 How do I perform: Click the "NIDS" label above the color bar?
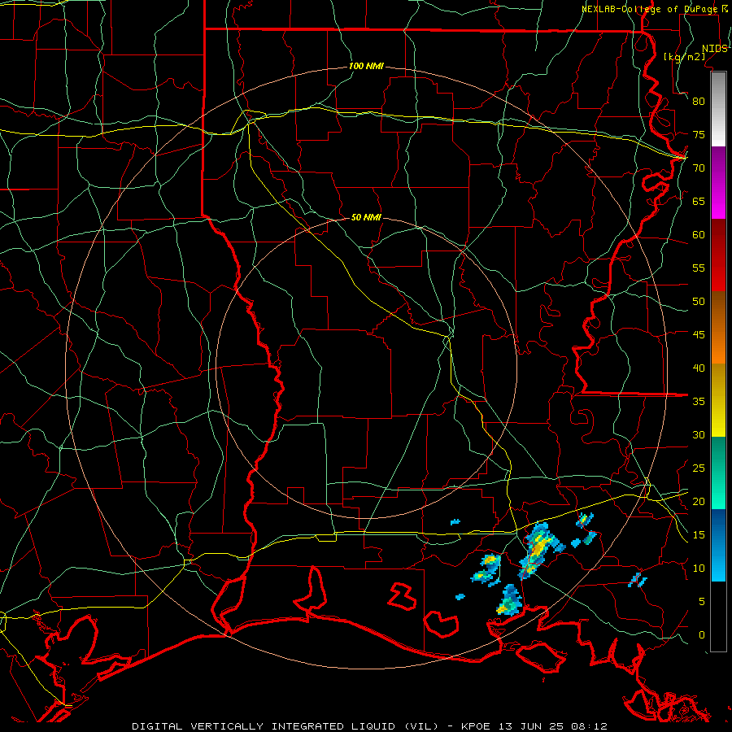tap(715, 49)
